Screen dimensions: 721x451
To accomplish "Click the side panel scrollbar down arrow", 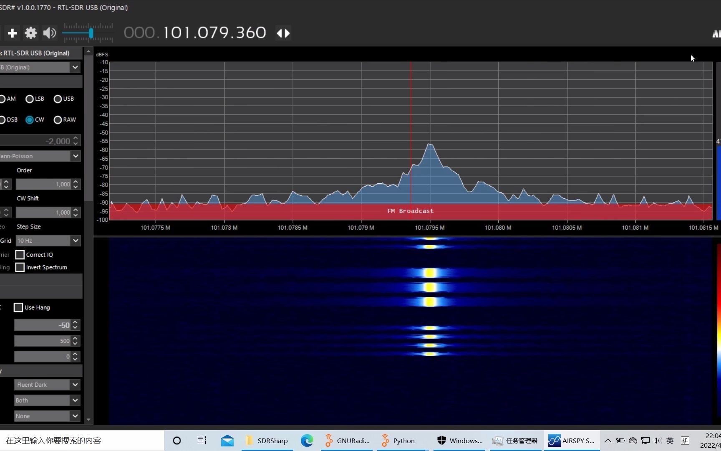I will click(88, 420).
